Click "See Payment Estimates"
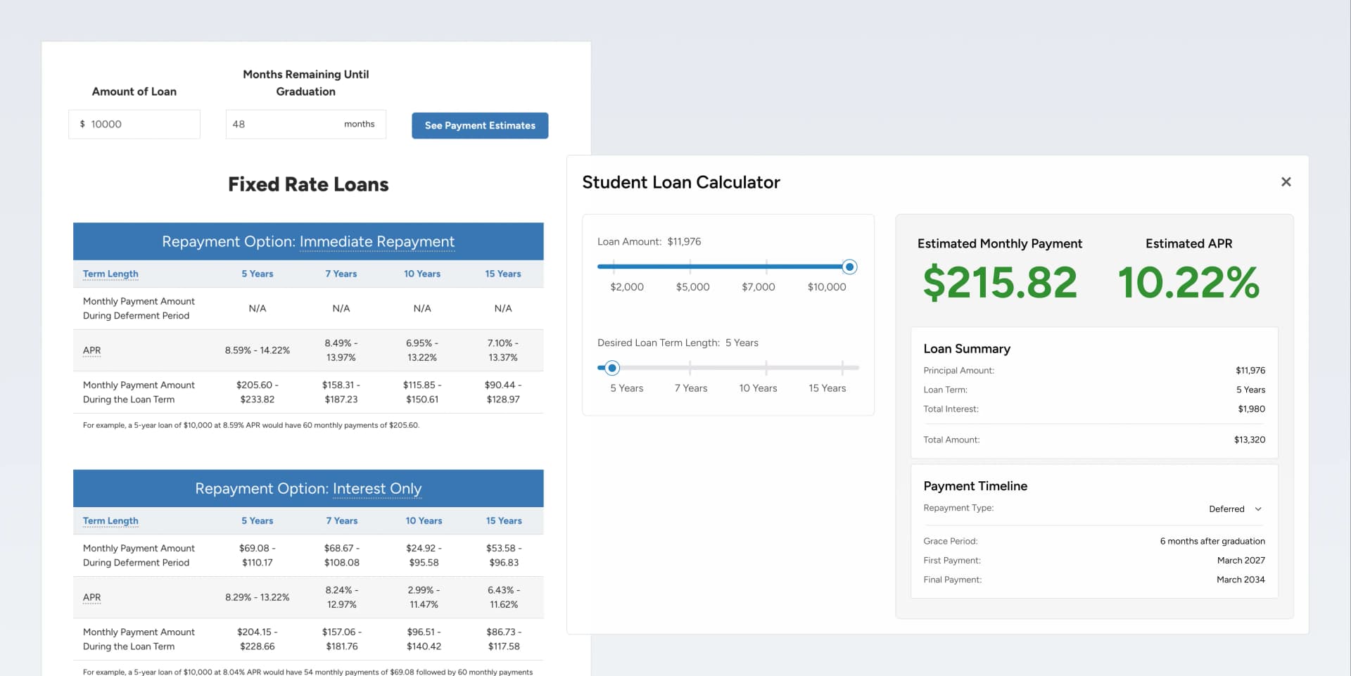Viewport: 1351px width, 676px height. [x=480, y=125]
